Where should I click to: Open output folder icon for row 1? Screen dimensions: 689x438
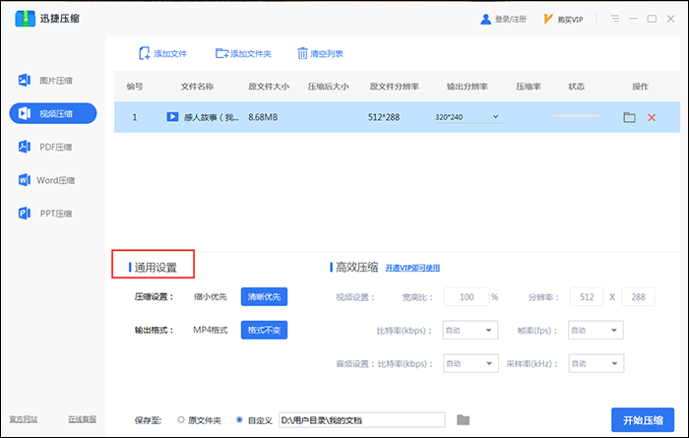[629, 117]
